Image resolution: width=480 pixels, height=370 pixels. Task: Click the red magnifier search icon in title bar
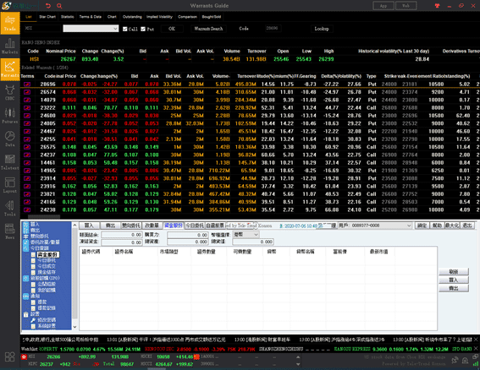click(59, 6)
